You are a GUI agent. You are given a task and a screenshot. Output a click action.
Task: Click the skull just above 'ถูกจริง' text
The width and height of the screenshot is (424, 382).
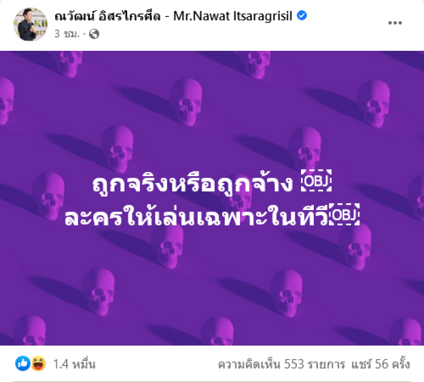click(118, 149)
